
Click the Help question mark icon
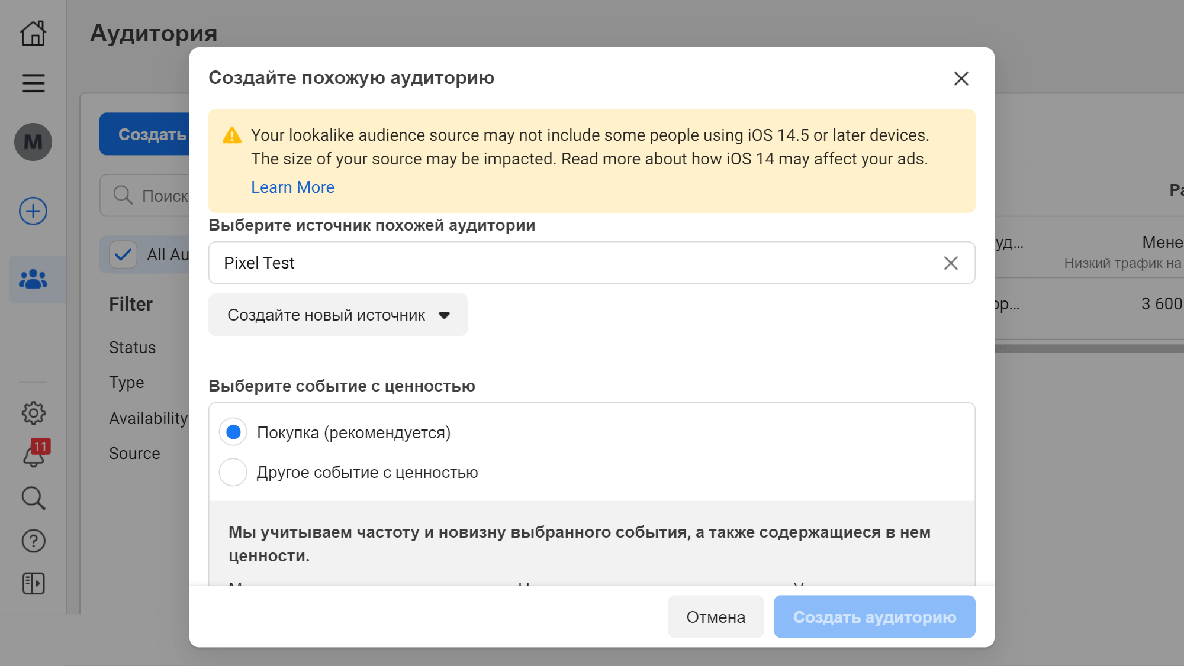(x=33, y=540)
